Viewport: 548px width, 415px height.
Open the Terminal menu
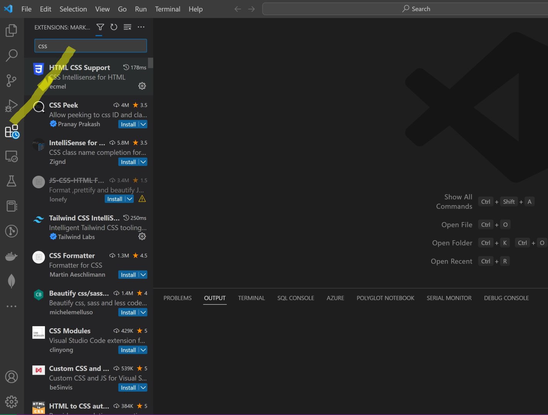tap(168, 9)
